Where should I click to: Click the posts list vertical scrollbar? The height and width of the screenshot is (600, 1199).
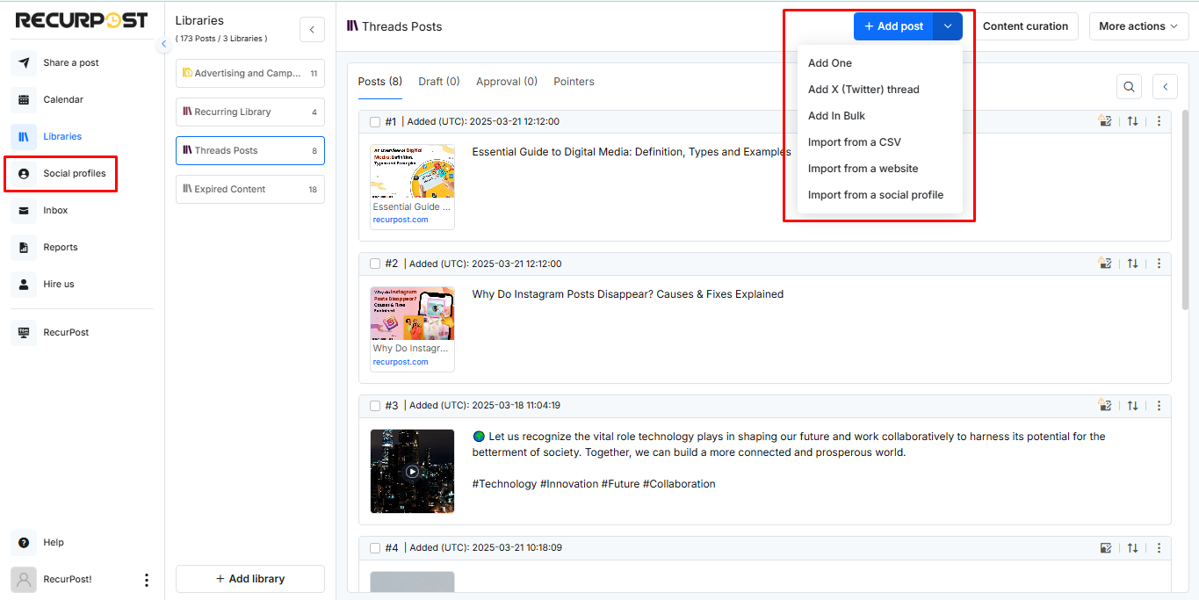[1185, 211]
